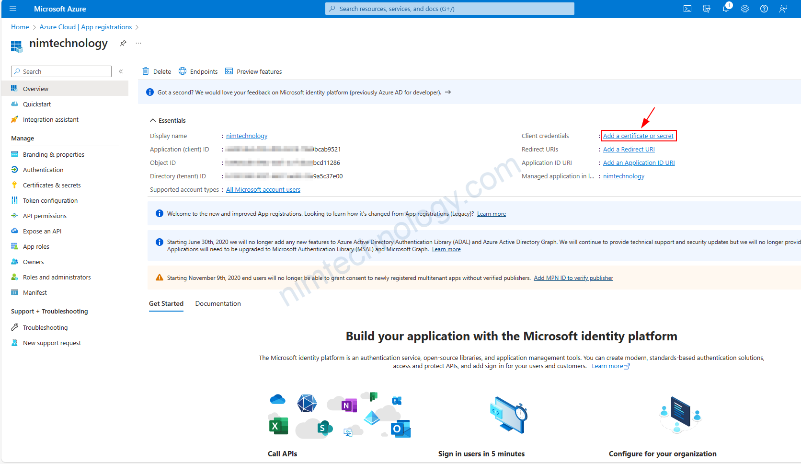Focus the global search resources bar
Image resolution: width=801 pixels, height=464 pixels.
point(449,9)
